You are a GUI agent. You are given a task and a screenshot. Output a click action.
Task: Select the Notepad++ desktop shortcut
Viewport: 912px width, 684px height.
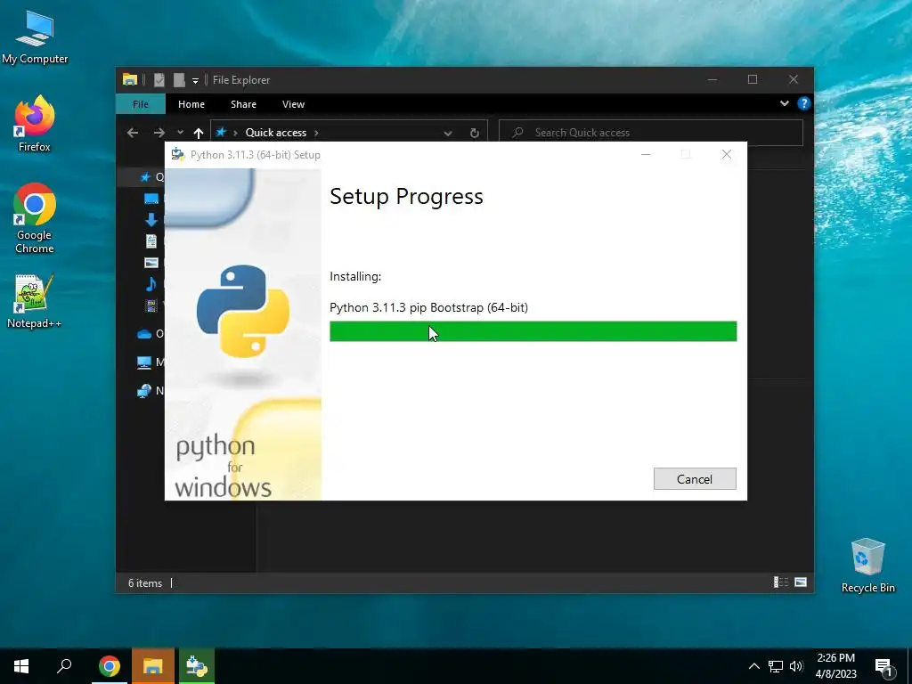[35, 301]
